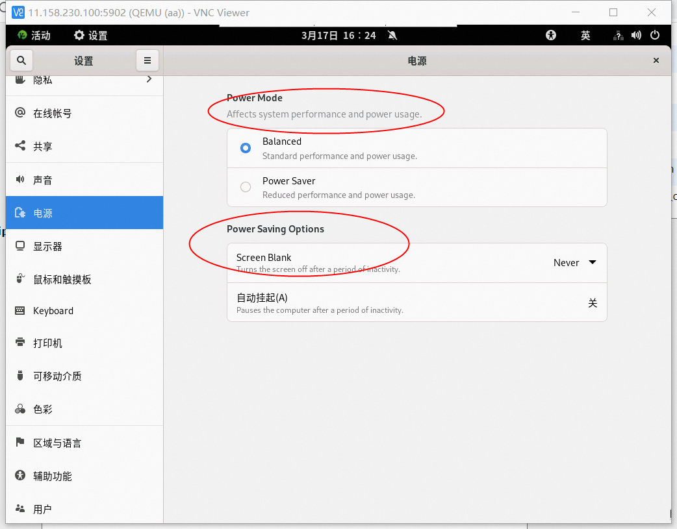Click 活动 Activities in the top bar
Screen dimensions: 677x529
click(x=34, y=35)
